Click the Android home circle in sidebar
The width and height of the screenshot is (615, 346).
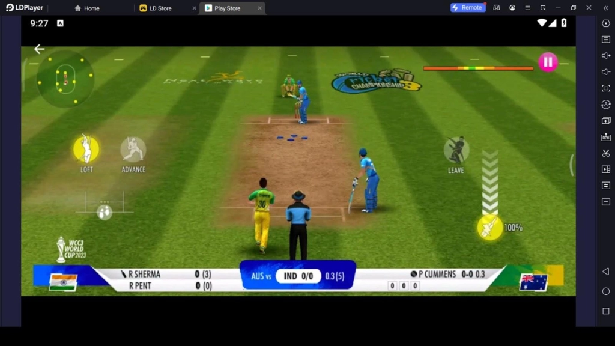606,291
